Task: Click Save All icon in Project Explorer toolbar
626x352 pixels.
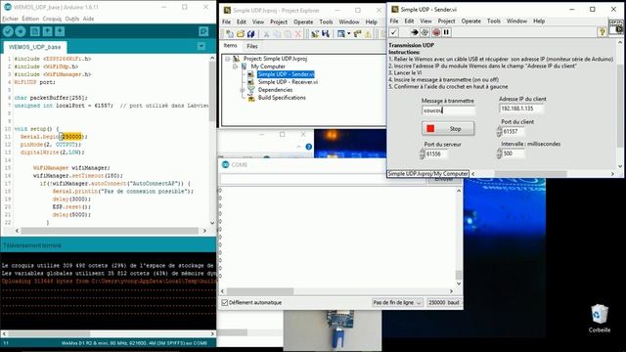Action: click(250, 34)
